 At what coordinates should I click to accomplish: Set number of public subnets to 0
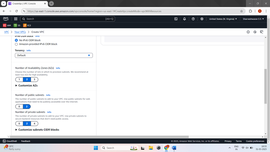(x=19, y=107)
